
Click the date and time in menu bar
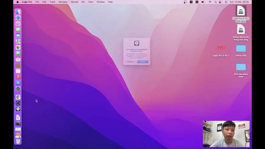coord(239,2)
